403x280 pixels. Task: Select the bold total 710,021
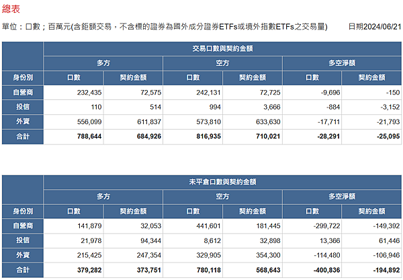coord(253,137)
